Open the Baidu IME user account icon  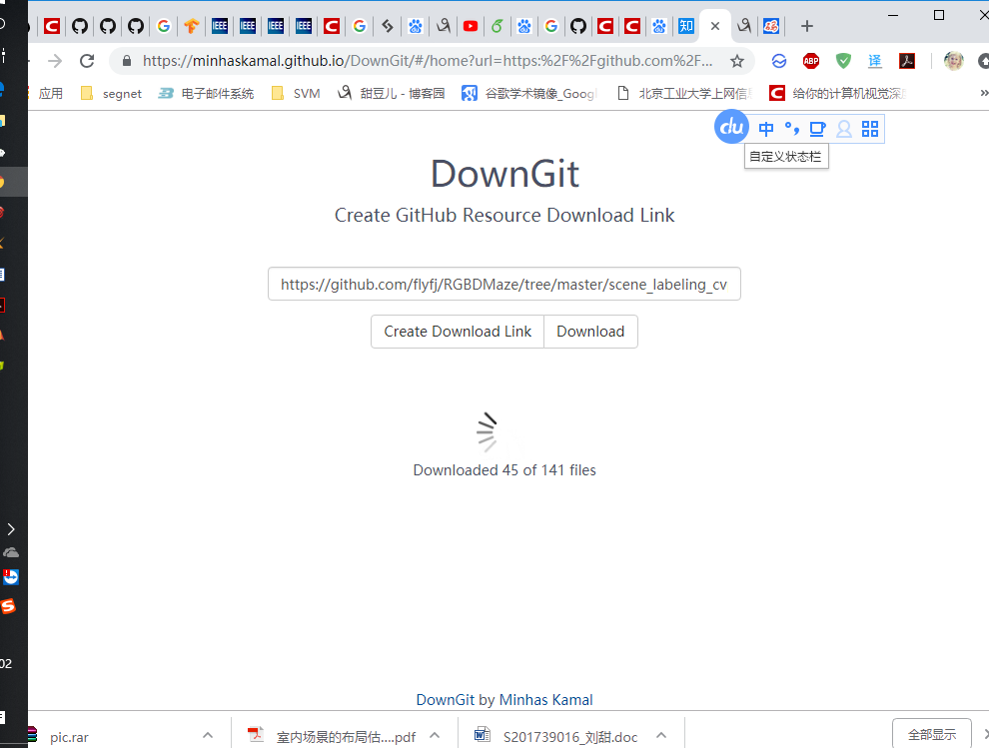[843, 129]
